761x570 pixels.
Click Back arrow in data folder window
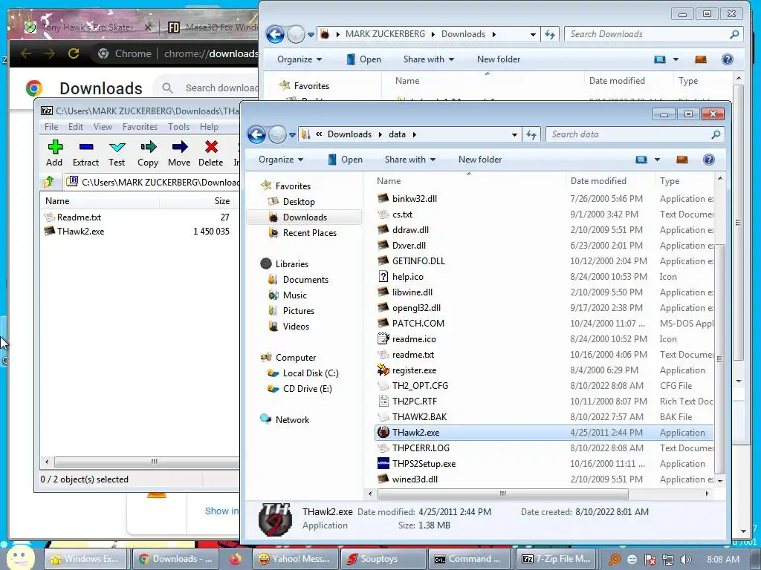[x=256, y=135]
